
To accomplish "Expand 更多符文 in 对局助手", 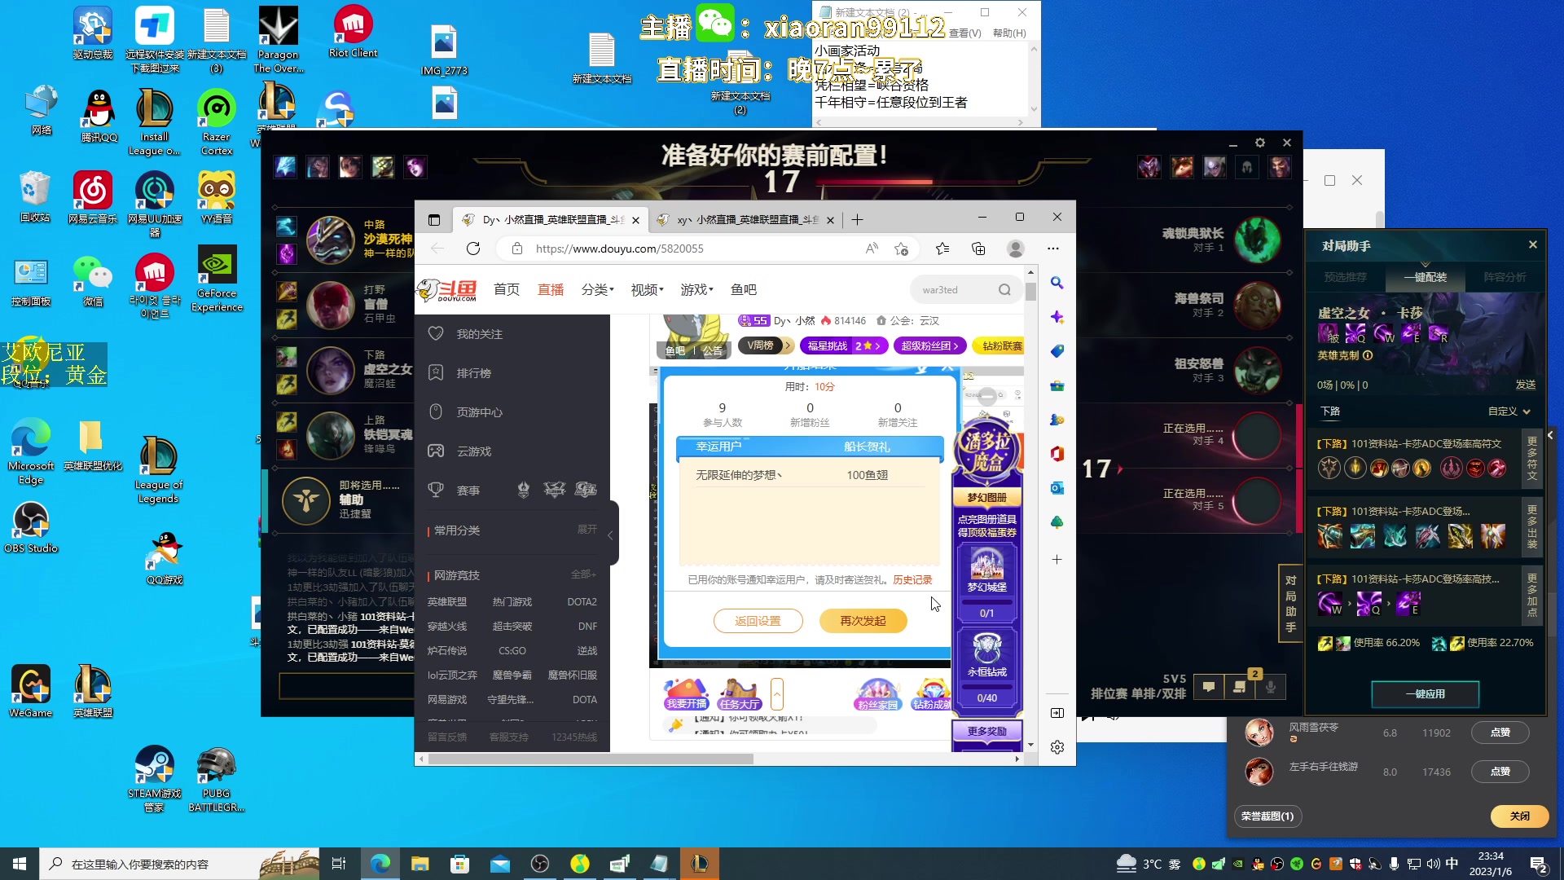I will (x=1531, y=458).
